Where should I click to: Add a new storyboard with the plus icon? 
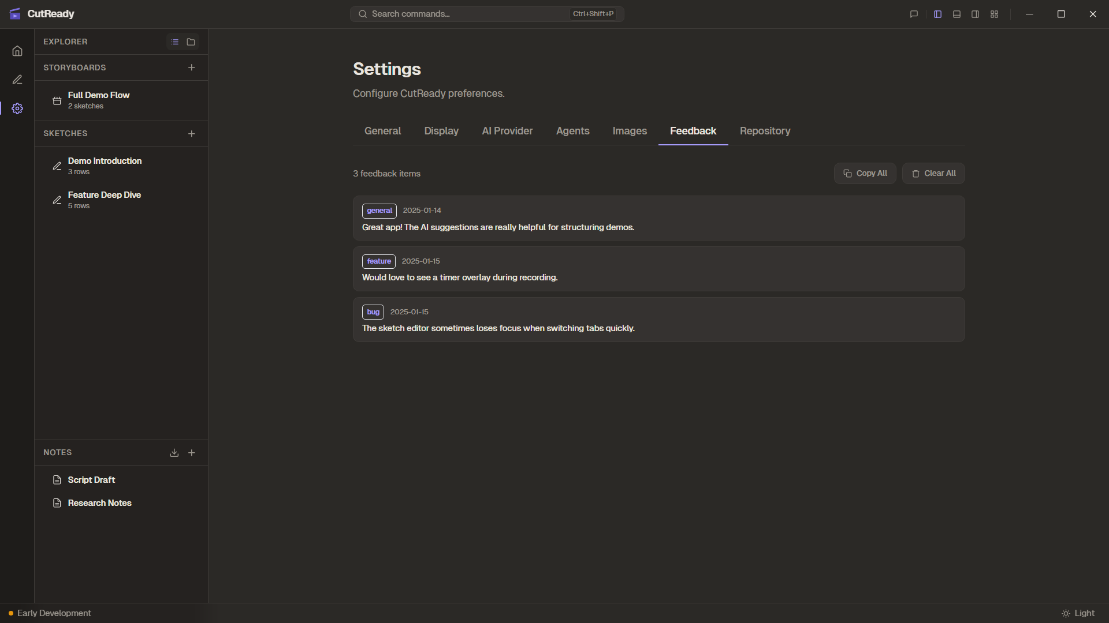pos(192,67)
